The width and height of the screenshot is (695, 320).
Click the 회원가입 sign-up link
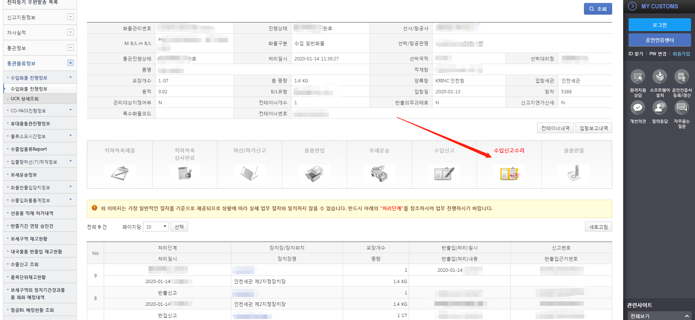[x=681, y=54]
